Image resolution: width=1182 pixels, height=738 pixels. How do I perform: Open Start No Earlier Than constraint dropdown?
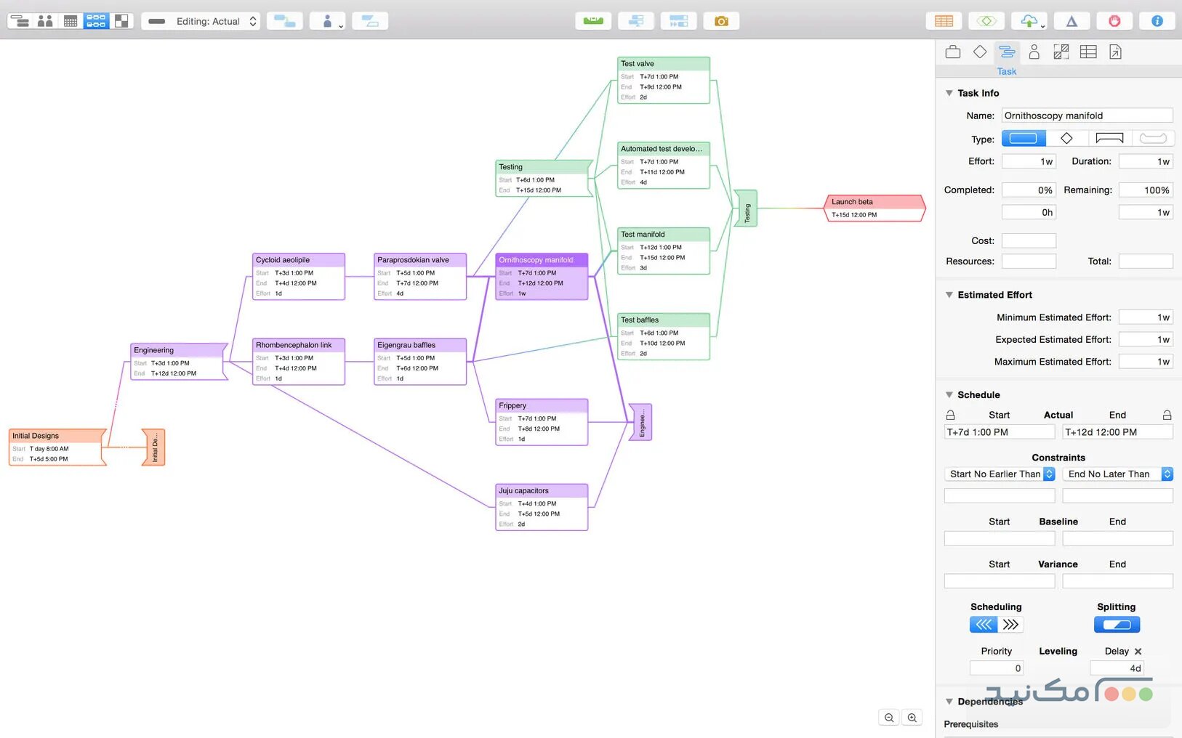click(999, 474)
